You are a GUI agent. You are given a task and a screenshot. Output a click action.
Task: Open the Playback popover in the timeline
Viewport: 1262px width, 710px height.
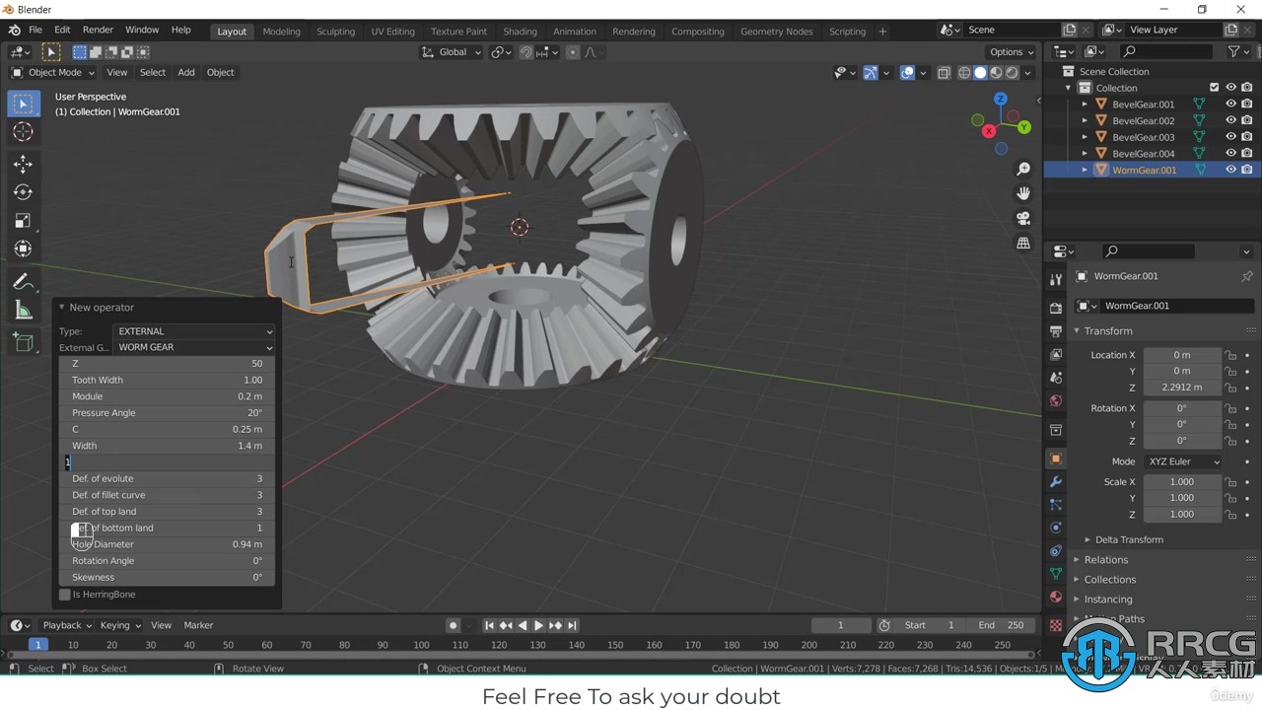coord(67,625)
